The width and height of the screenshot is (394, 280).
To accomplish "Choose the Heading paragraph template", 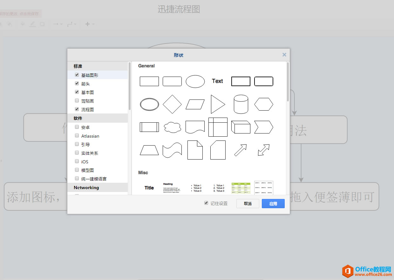I will tap(172, 188).
